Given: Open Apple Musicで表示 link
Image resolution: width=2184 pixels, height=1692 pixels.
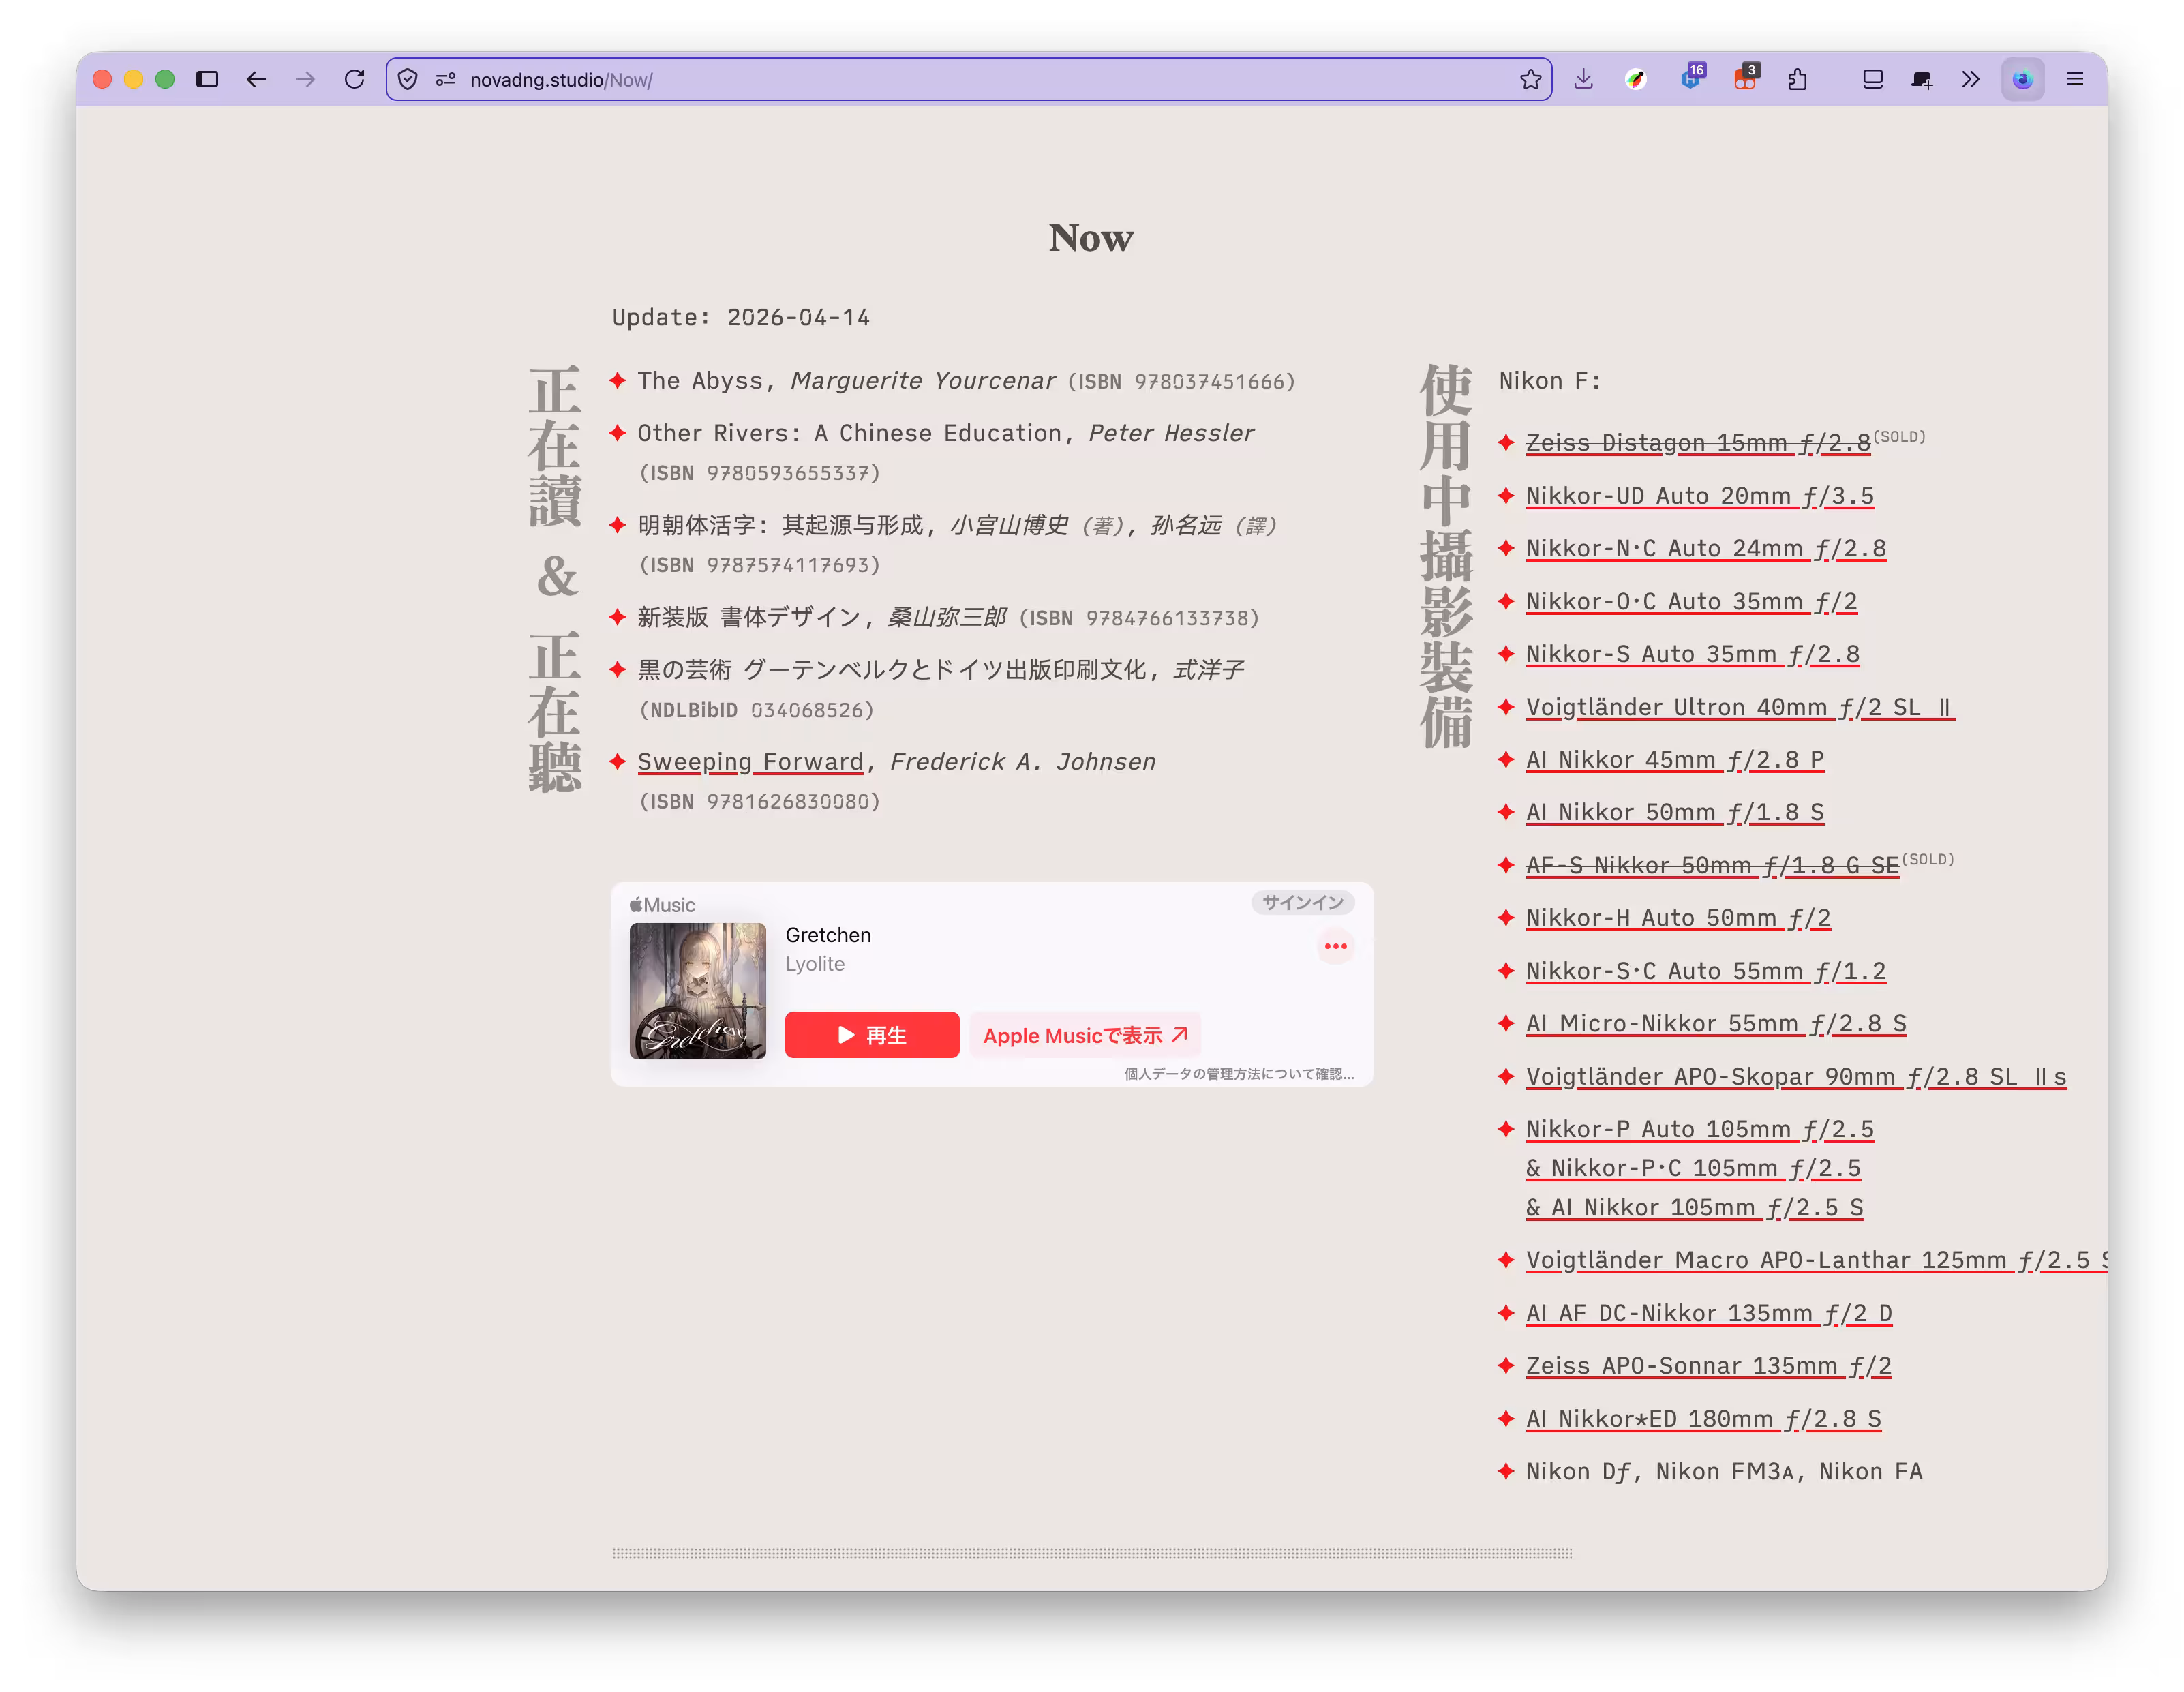Looking at the screenshot, I should 1084,1035.
